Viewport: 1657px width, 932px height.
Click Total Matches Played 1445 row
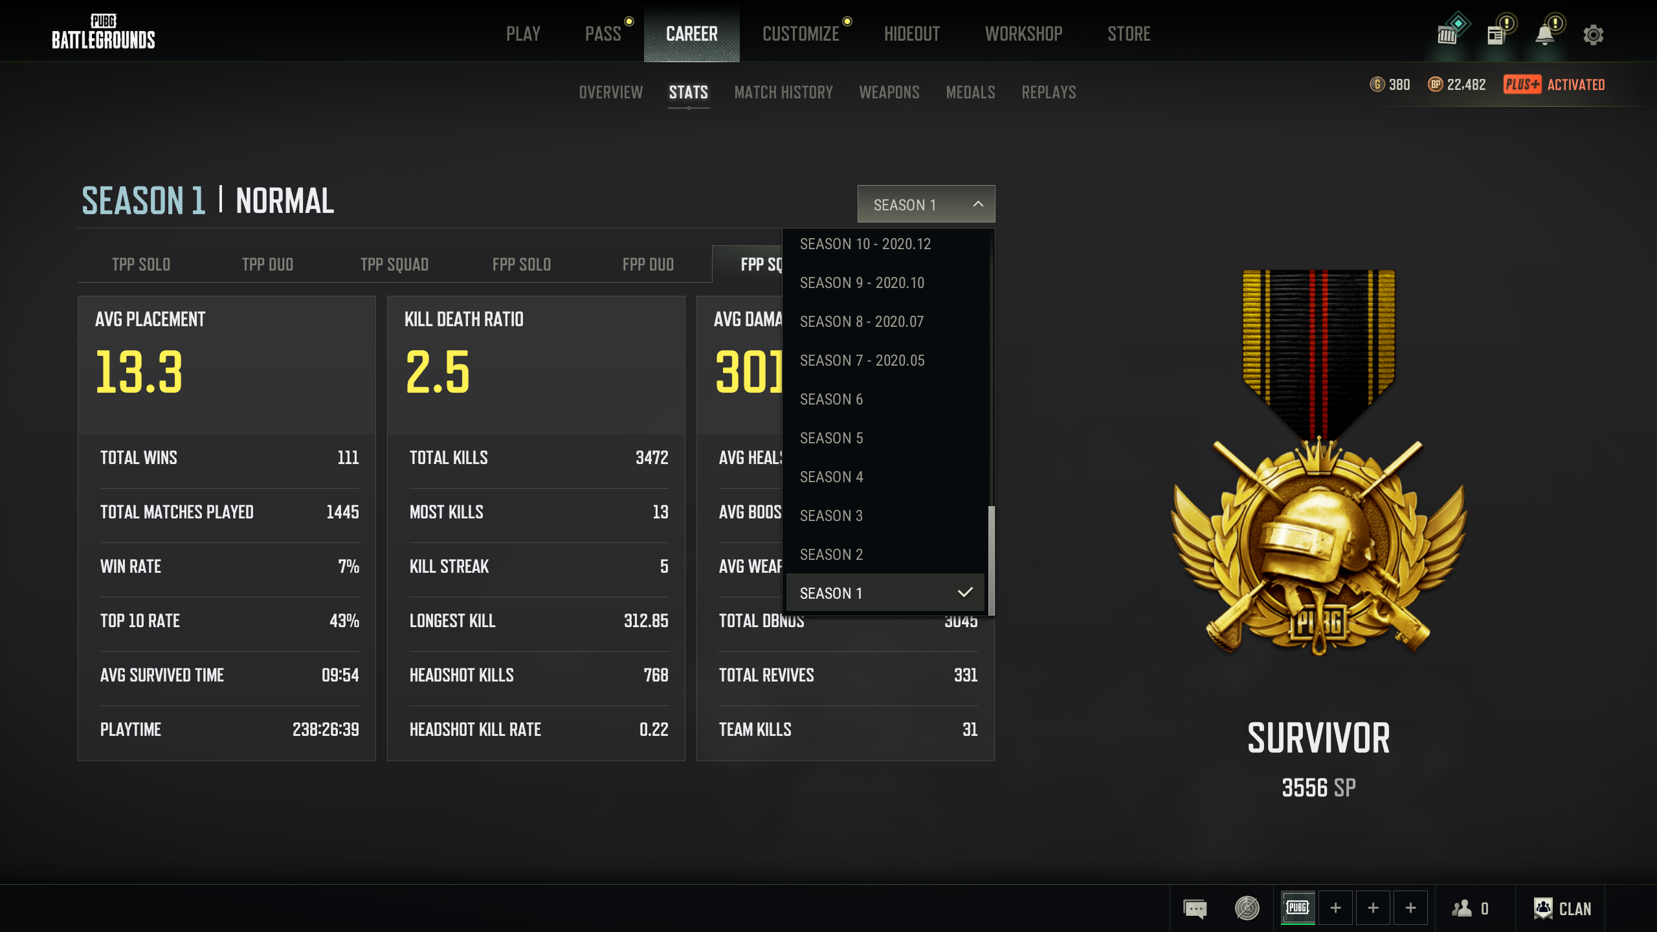pos(229,512)
